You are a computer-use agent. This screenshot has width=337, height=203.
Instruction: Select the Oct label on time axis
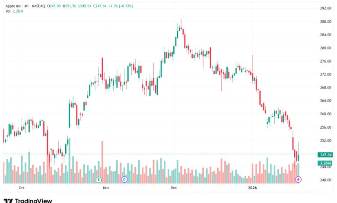tap(22, 188)
